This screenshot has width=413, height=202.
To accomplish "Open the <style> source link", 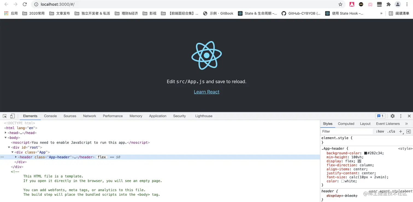I will [405, 149].
